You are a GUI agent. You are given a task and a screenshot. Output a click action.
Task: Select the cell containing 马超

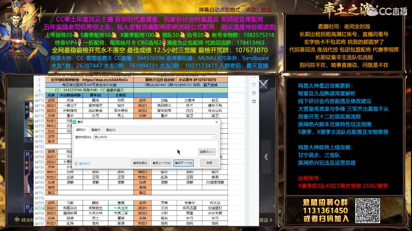click(x=70, y=203)
